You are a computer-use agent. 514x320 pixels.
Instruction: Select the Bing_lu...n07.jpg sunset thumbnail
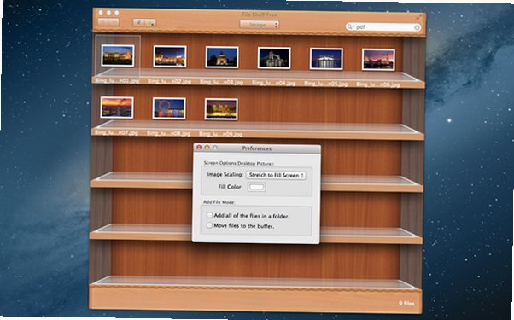117,108
